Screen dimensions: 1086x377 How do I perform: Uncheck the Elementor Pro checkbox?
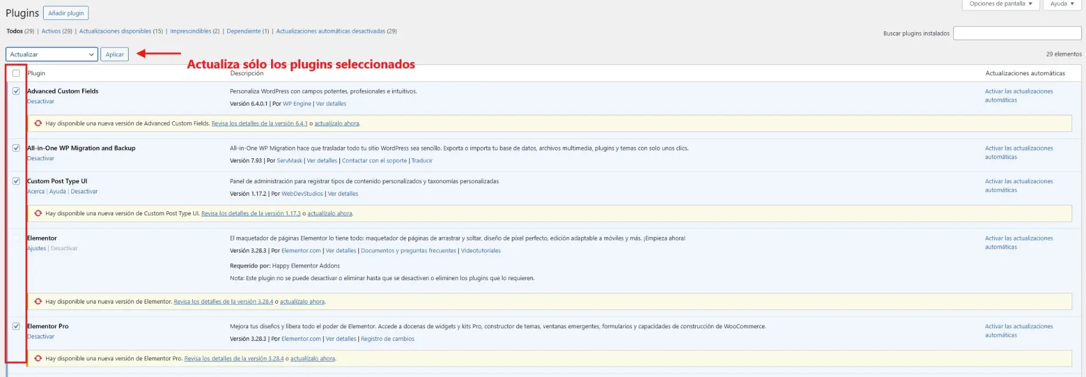click(16, 326)
